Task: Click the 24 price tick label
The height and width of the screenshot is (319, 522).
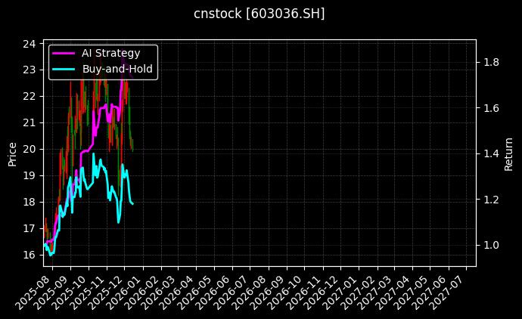Action: (x=30, y=44)
